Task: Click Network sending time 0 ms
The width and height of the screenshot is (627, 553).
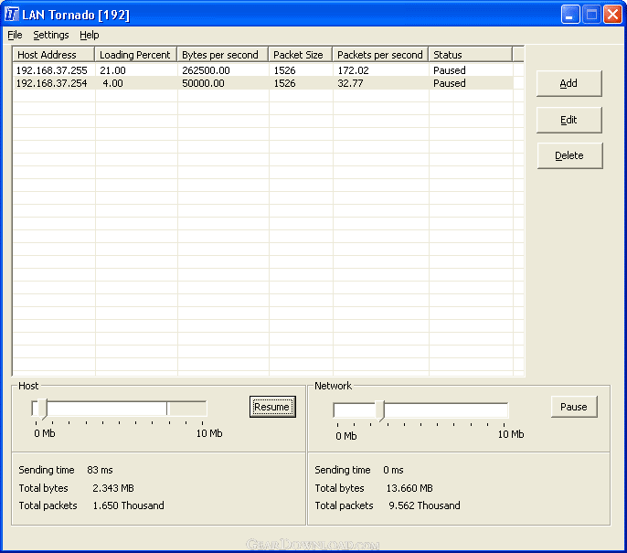Action: 393,470
